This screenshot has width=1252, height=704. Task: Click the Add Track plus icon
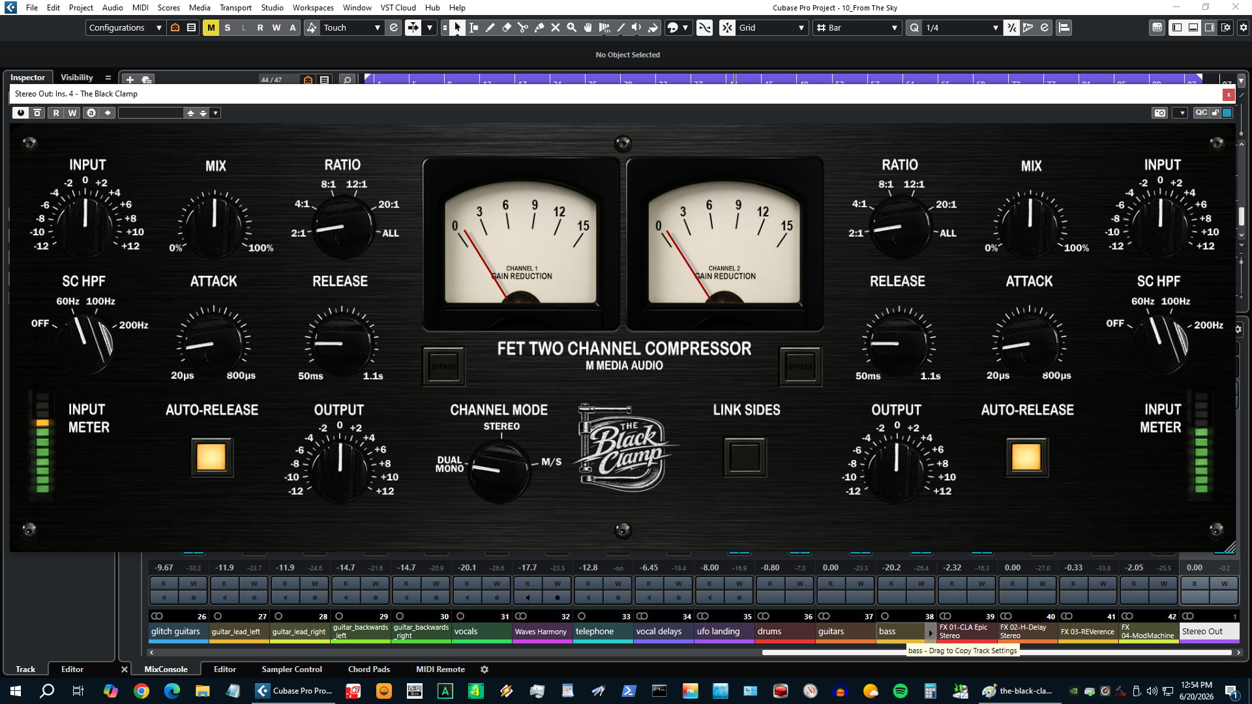pos(130,80)
